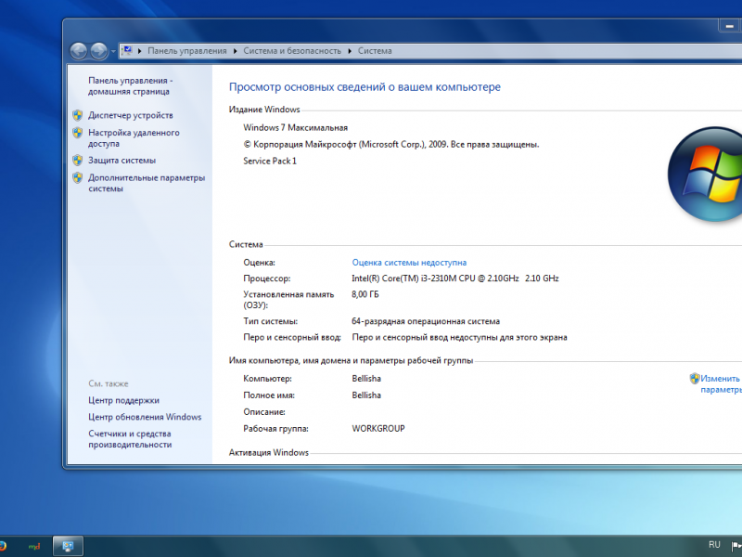This screenshot has width=742, height=557.
Task: Click the page heading Просмотр основных сведений
Action: [x=365, y=87]
